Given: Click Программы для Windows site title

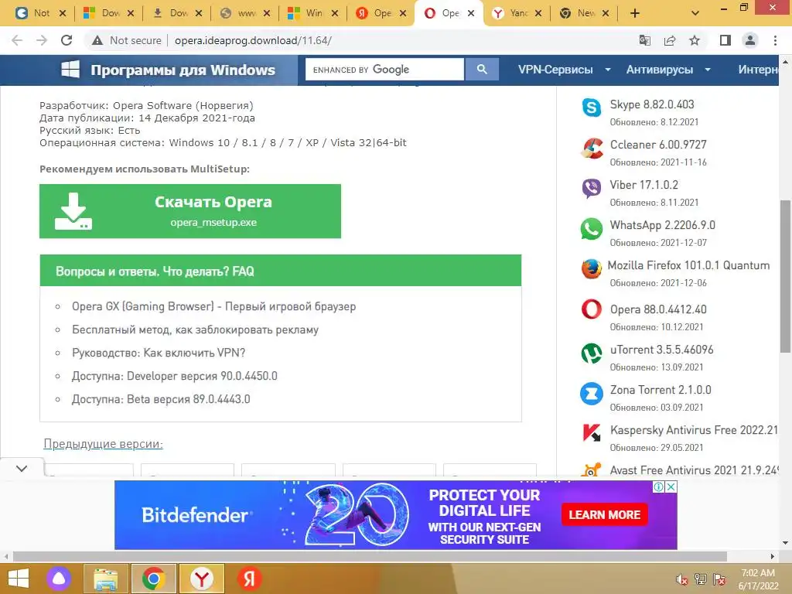Looking at the screenshot, I should pyautogui.click(x=183, y=70).
